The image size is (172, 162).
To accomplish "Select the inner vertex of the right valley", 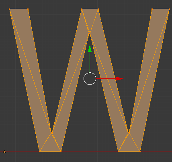I will 129,133.
